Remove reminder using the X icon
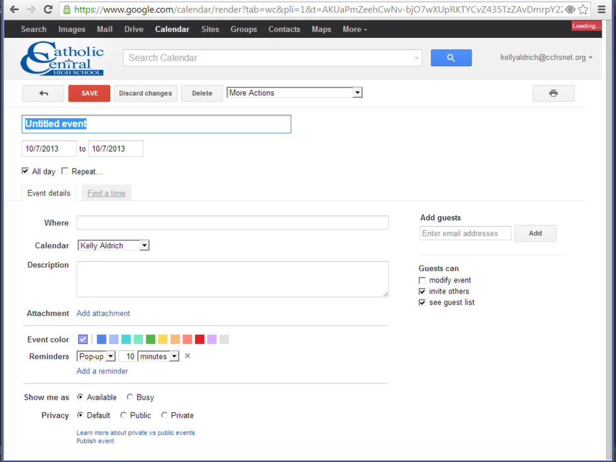This screenshot has height=462, width=616. point(187,356)
